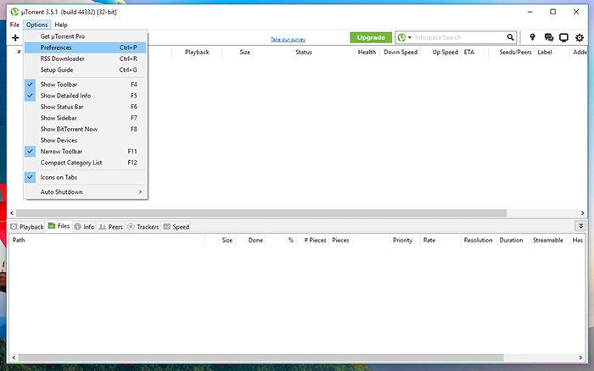Sort files by Priority column
This screenshot has width=594, height=371.
pyautogui.click(x=405, y=241)
